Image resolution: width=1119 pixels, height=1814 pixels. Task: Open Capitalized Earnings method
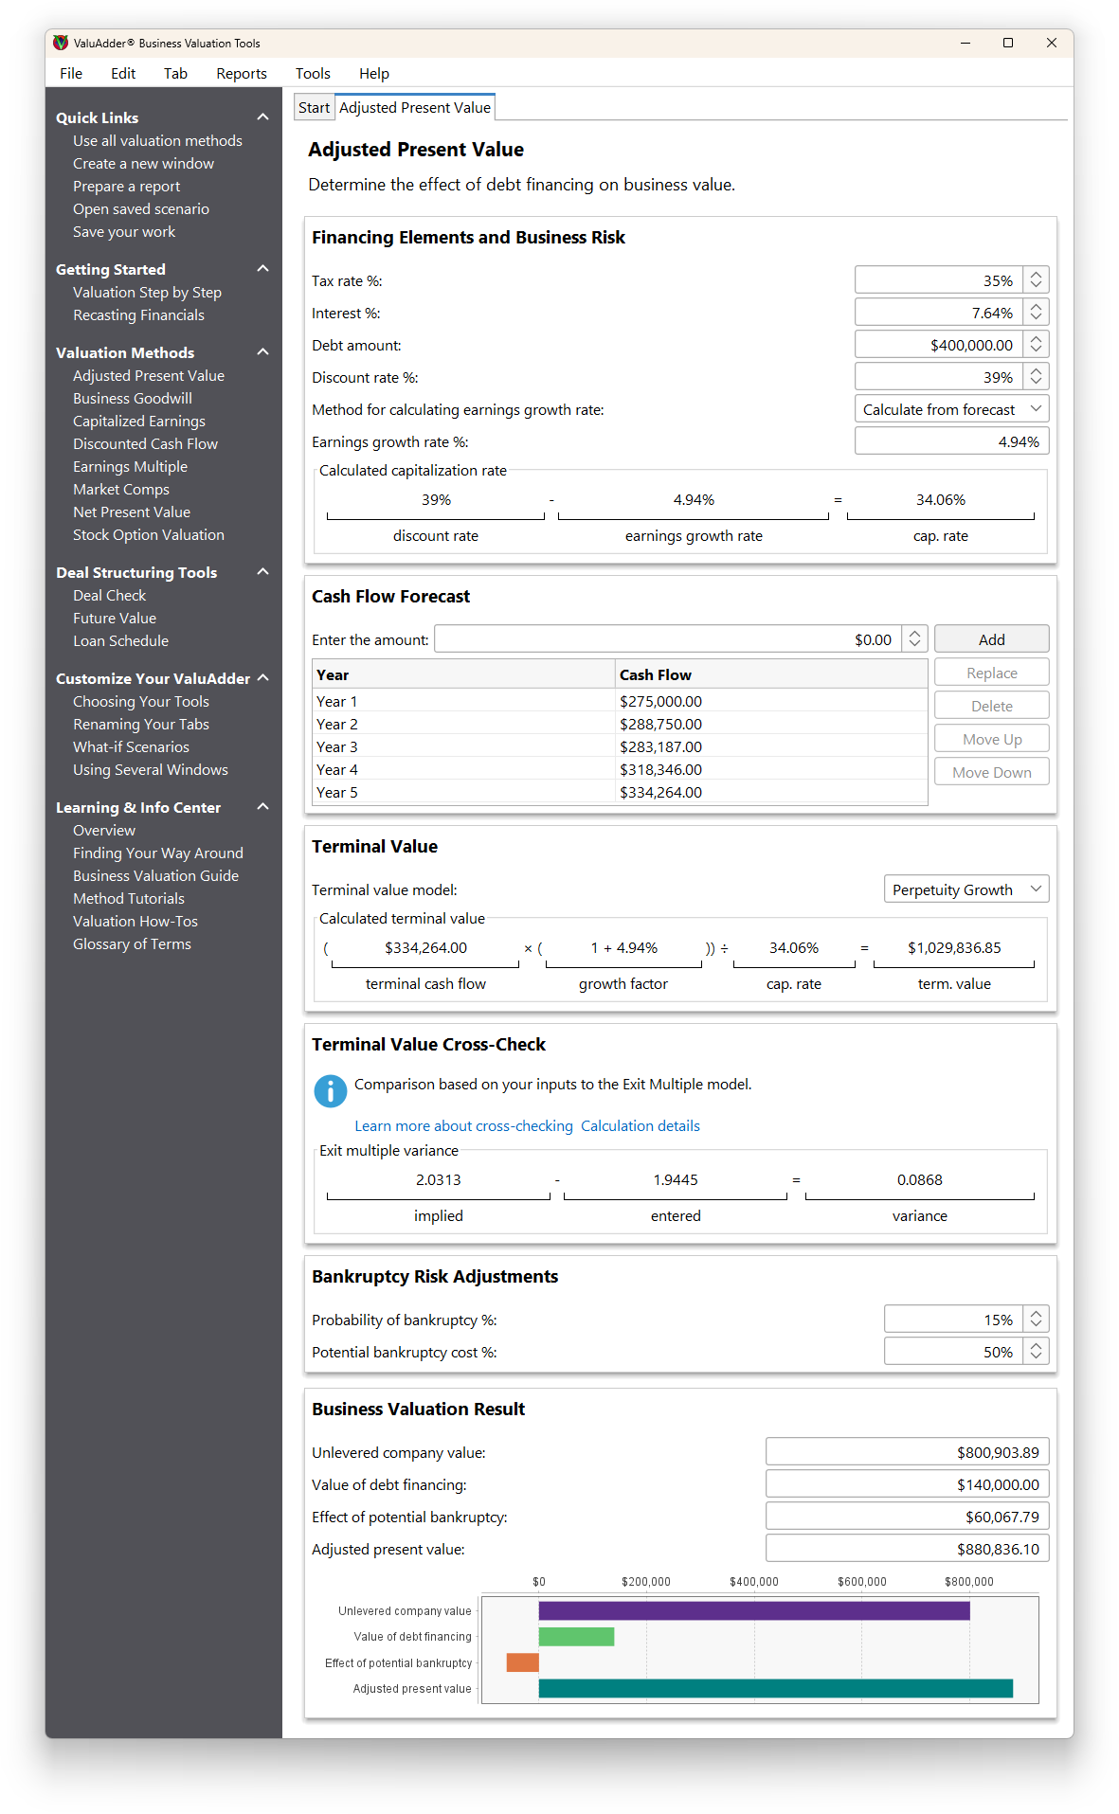pyautogui.click(x=139, y=421)
